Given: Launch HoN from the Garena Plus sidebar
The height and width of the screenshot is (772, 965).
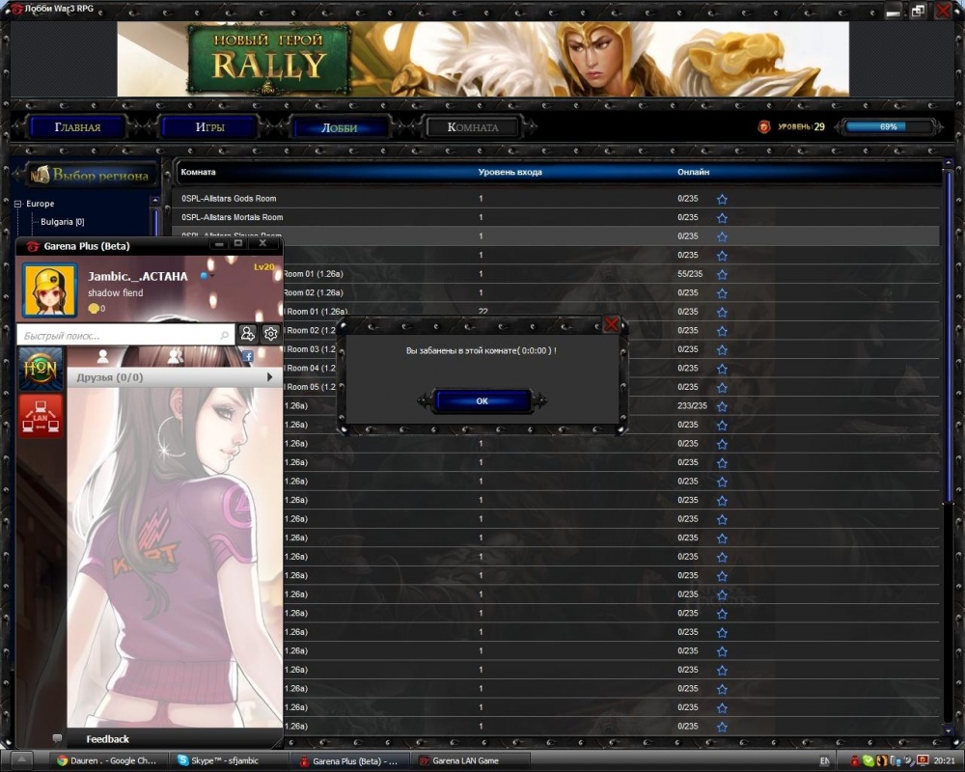Looking at the screenshot, I should point(40,369).
